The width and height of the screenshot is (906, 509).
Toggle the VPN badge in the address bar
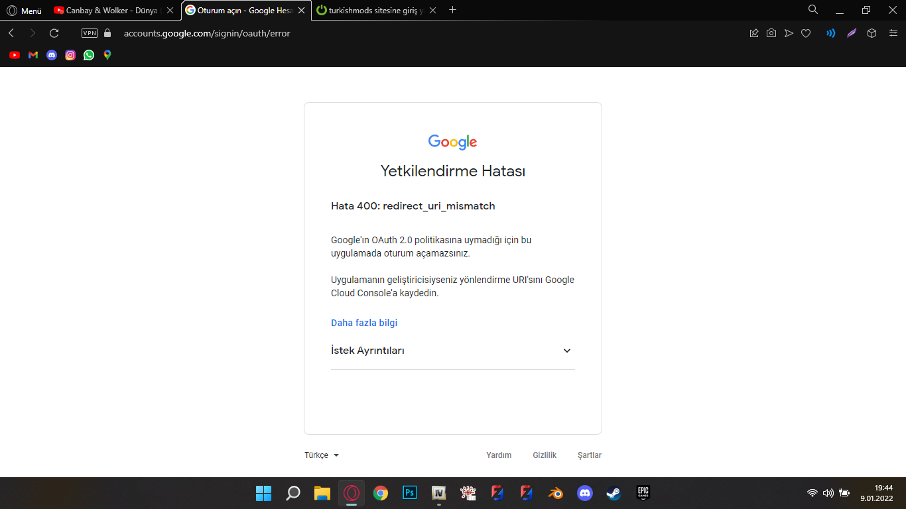point(90,33)
